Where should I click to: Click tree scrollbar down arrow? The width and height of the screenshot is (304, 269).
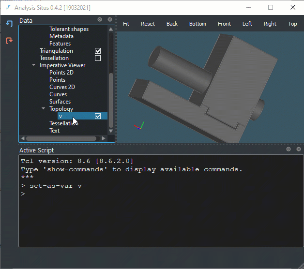[x=111, y=131]
